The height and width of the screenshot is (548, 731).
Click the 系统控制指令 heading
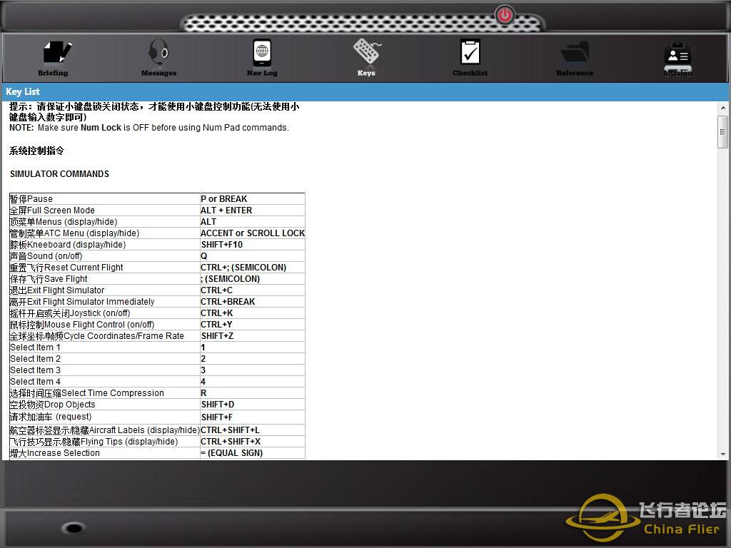(37, 151)
